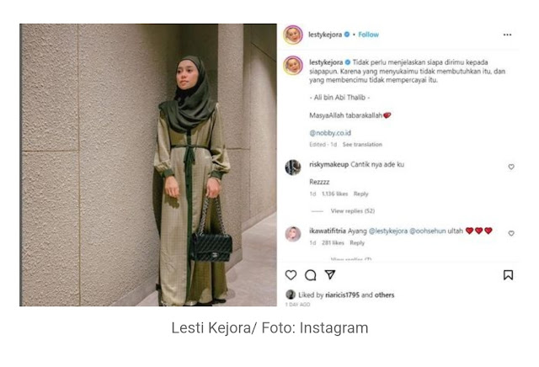Open ikawatifitria's profile picture
Viewport: 539px width, 367px height.
pyautogui.click(x=293, y=234)
